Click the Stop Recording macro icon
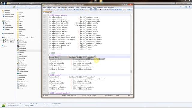This screenshot has height=108, width=192. (103, 10)
